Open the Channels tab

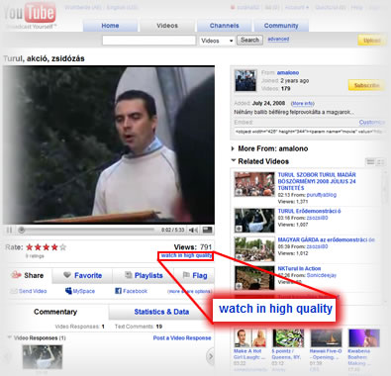(x=225, y=26)
